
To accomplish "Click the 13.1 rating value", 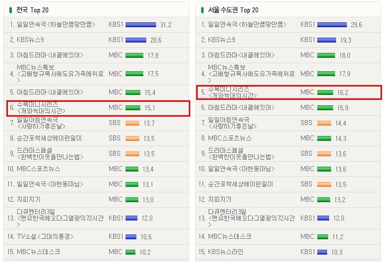I will tap(148, 184).
